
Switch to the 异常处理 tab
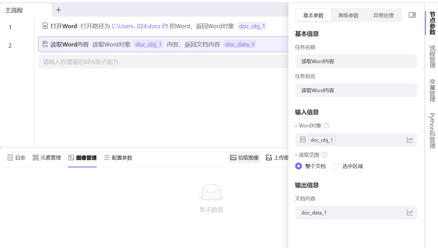pyautogui.click(x=383, y=15)
